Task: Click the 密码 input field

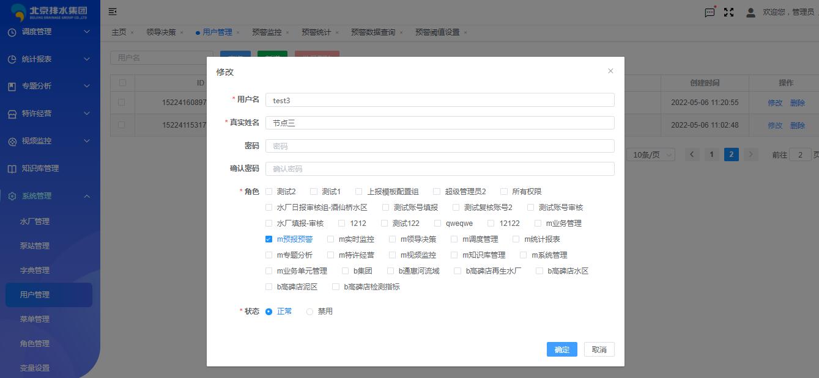Action: 439,146
